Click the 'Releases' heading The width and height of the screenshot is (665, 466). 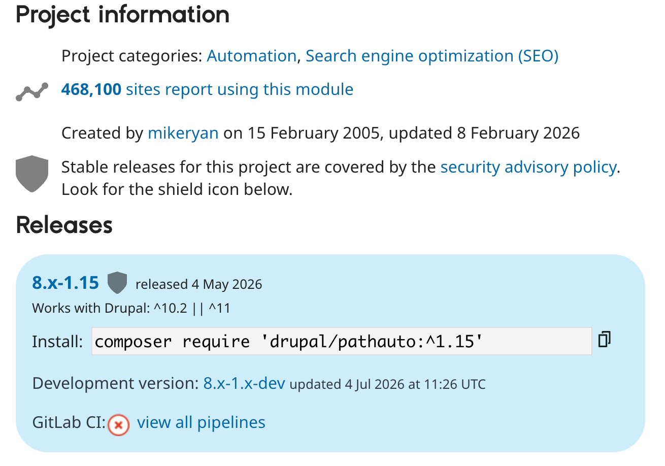[64, 225]
